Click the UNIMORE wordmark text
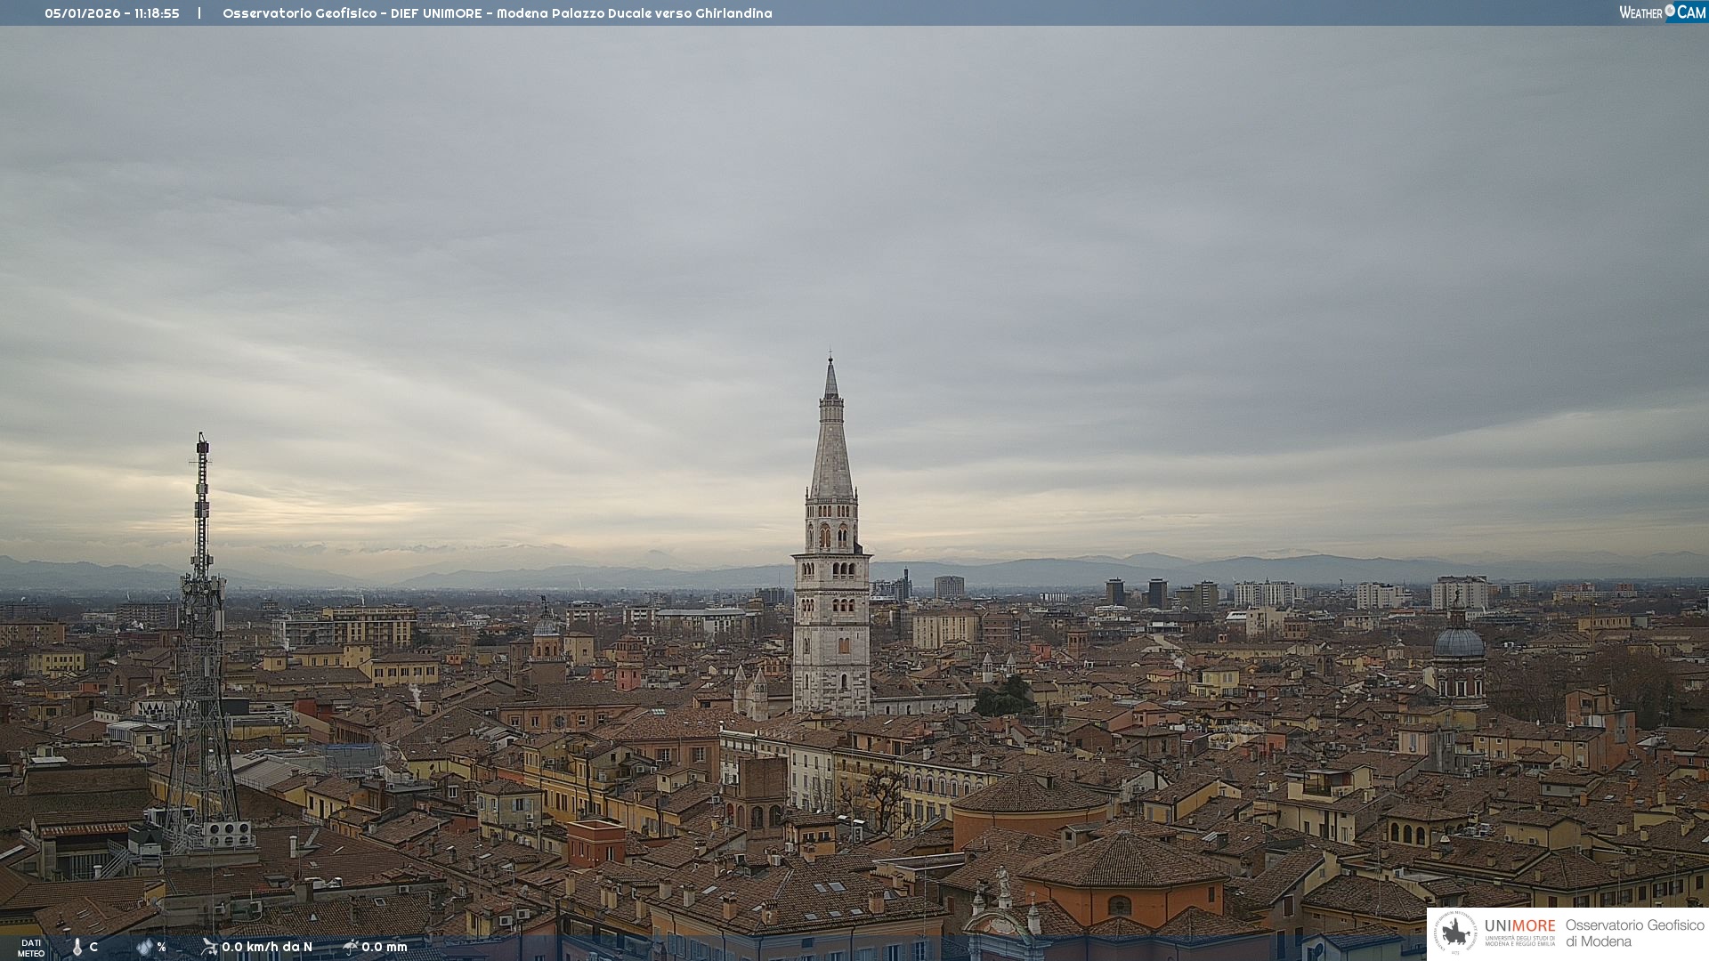The height and width of the screenshot is (961, 1709). (x=1519, y=925)
